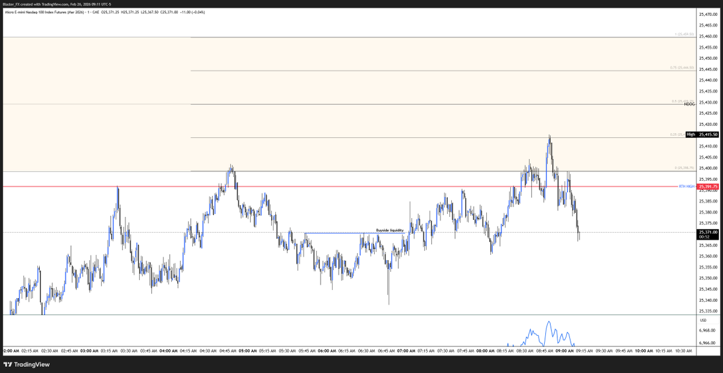Viewport: 723px width, 373px height.
Task: Click the 06:00 AM time axis label
Action: 327,350
